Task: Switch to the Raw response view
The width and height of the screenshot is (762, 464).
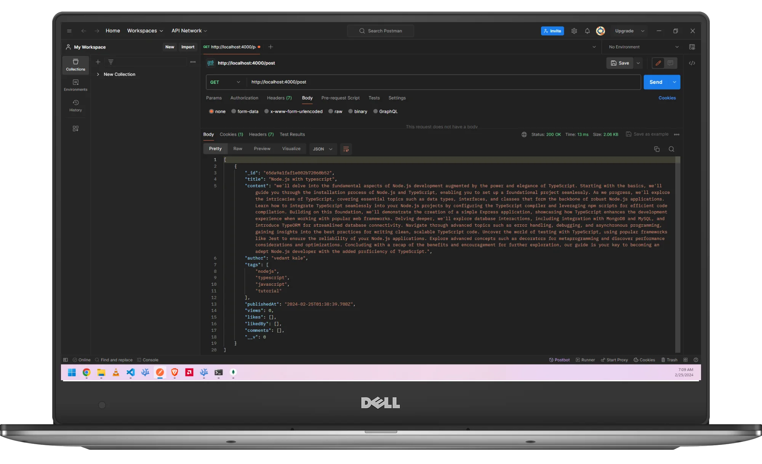Action: [238, 149]
